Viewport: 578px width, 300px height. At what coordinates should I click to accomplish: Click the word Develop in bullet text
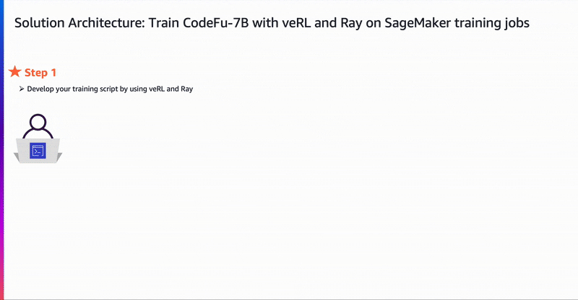(40, 89)
